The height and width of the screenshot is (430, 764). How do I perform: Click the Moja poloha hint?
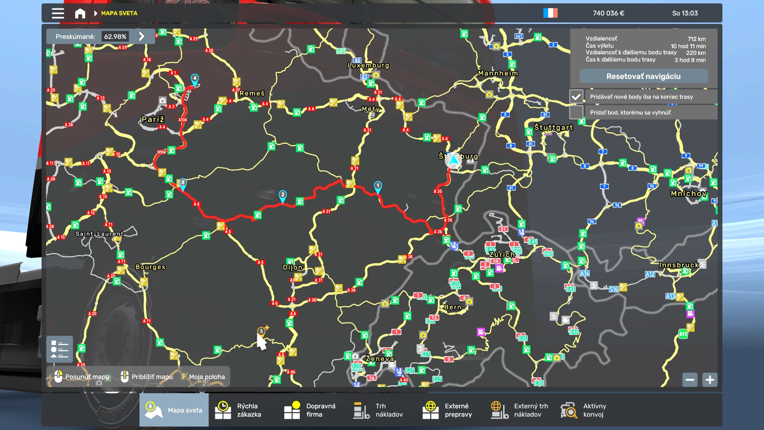pyautogui.click(x=203, y=377)
